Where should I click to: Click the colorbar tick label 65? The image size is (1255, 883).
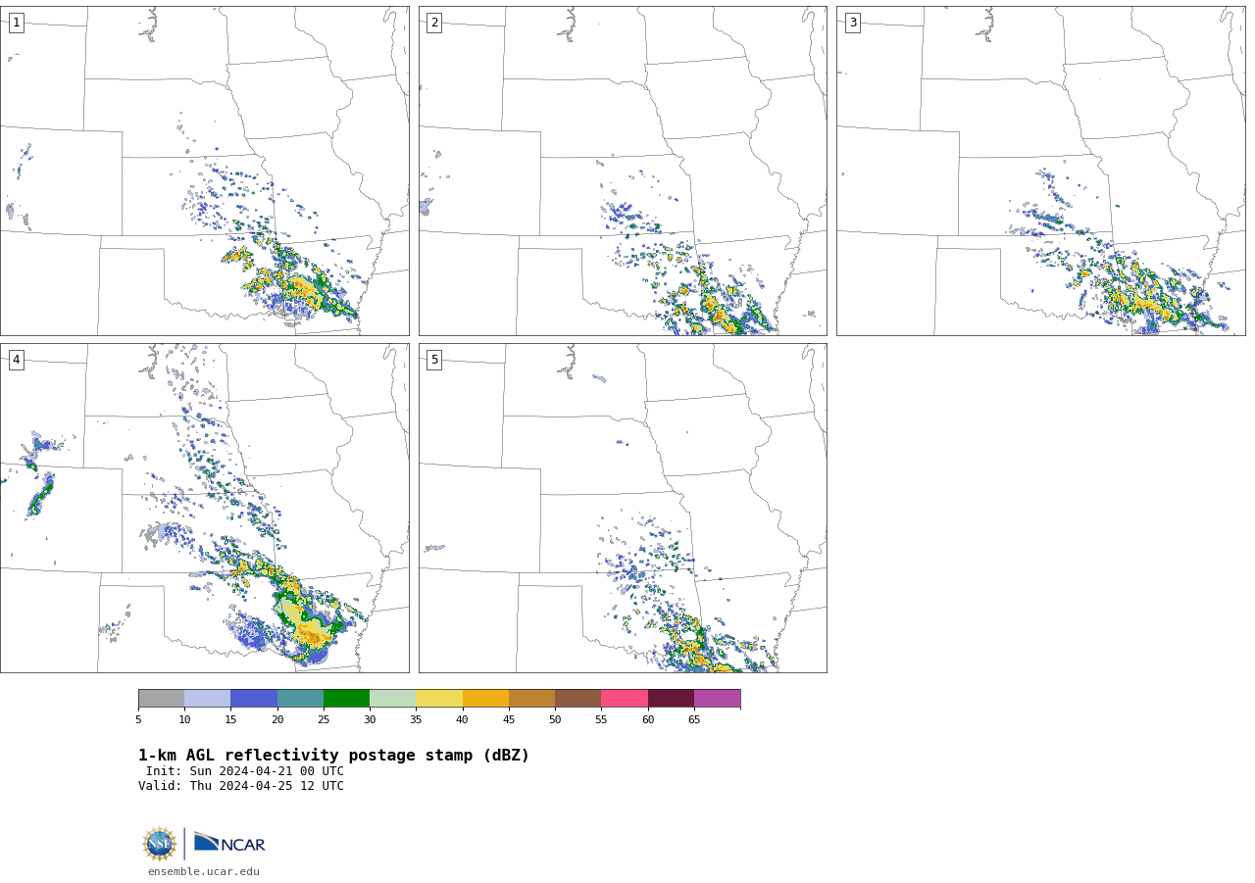(x=694, y=719)
